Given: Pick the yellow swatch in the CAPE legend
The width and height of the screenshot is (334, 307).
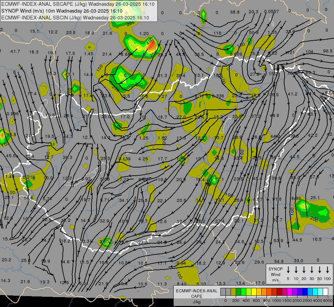Looking at the screenshot, I should [254, 292].
